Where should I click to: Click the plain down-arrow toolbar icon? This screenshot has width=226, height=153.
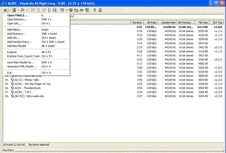tap(94, 10)
